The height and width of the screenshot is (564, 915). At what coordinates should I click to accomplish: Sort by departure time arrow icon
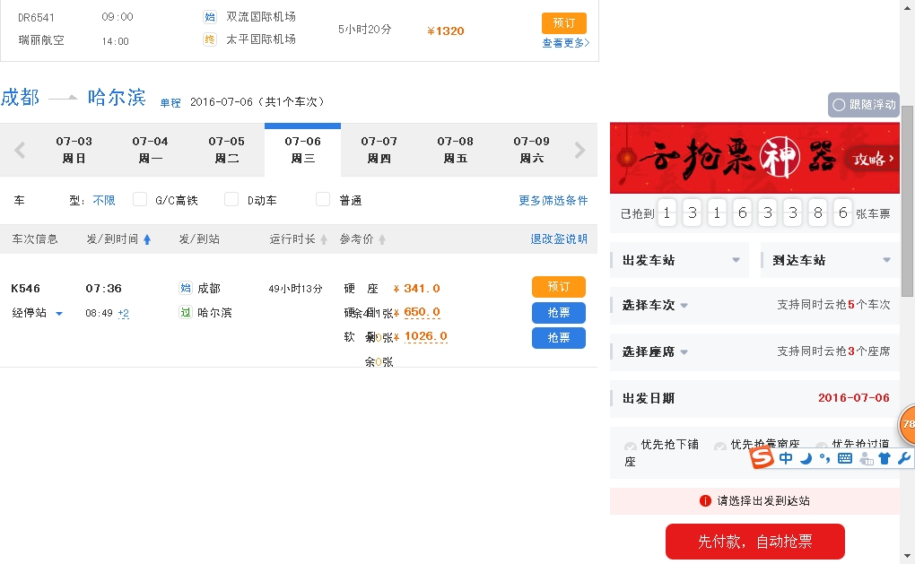(147, 239)
